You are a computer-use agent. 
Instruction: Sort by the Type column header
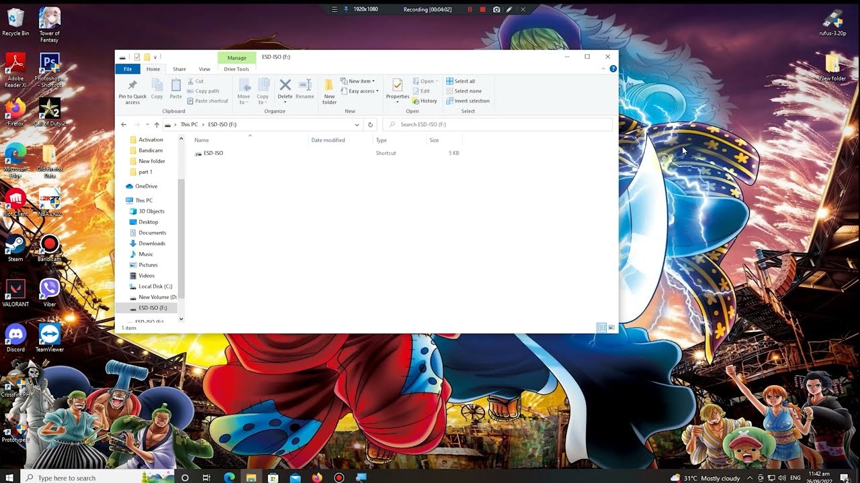point(400,140)
